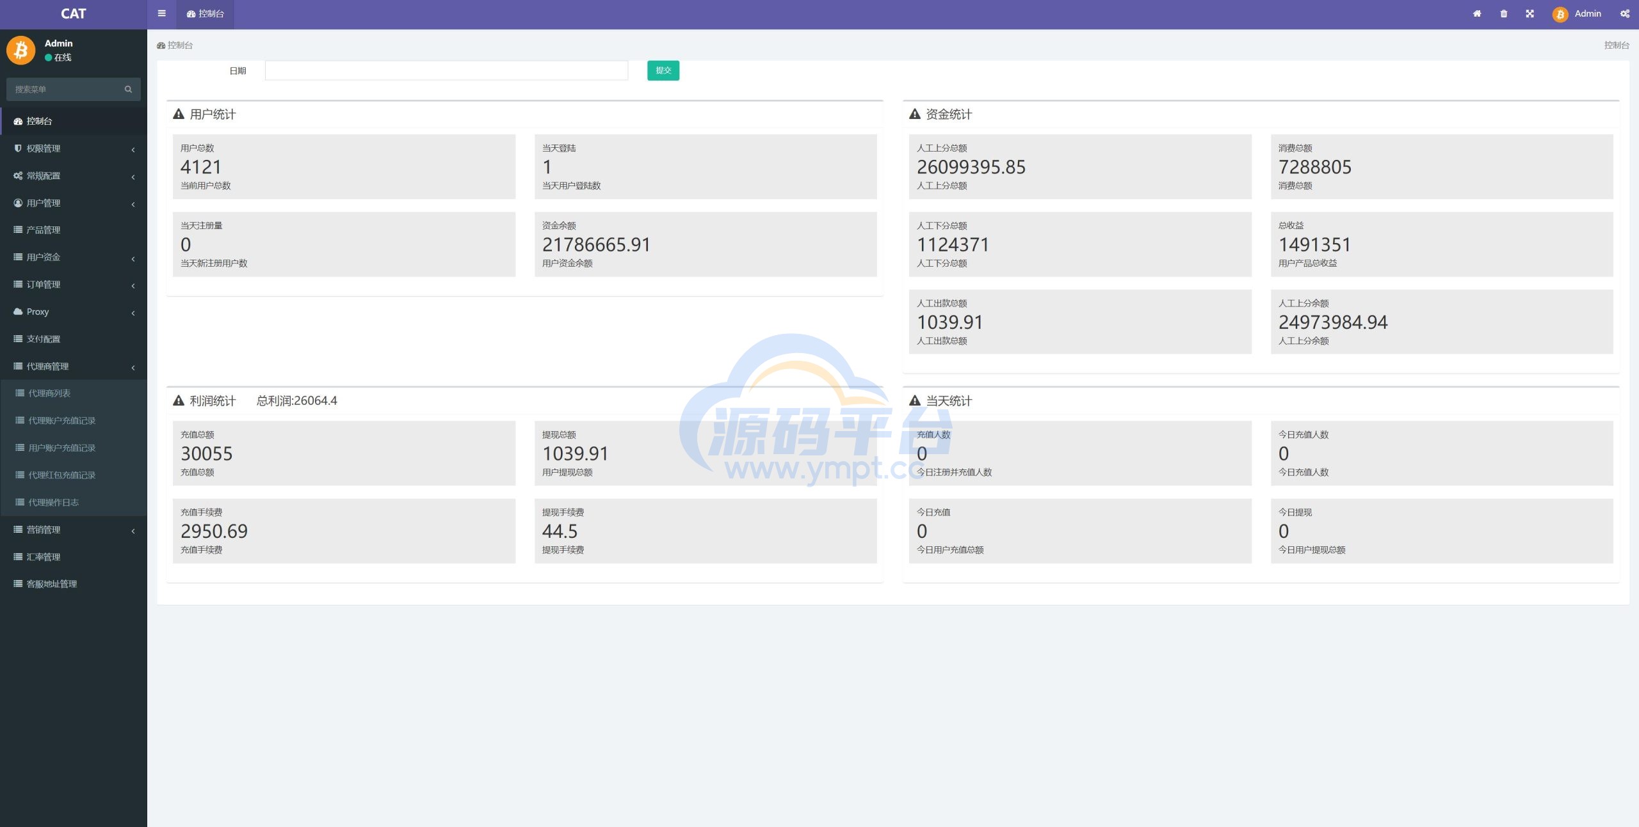Image resolution: width=1639 pixels, height=827 pixels.
Task: Expand the 常规配置 menu arrow
Action: click(x=133, y=177)
